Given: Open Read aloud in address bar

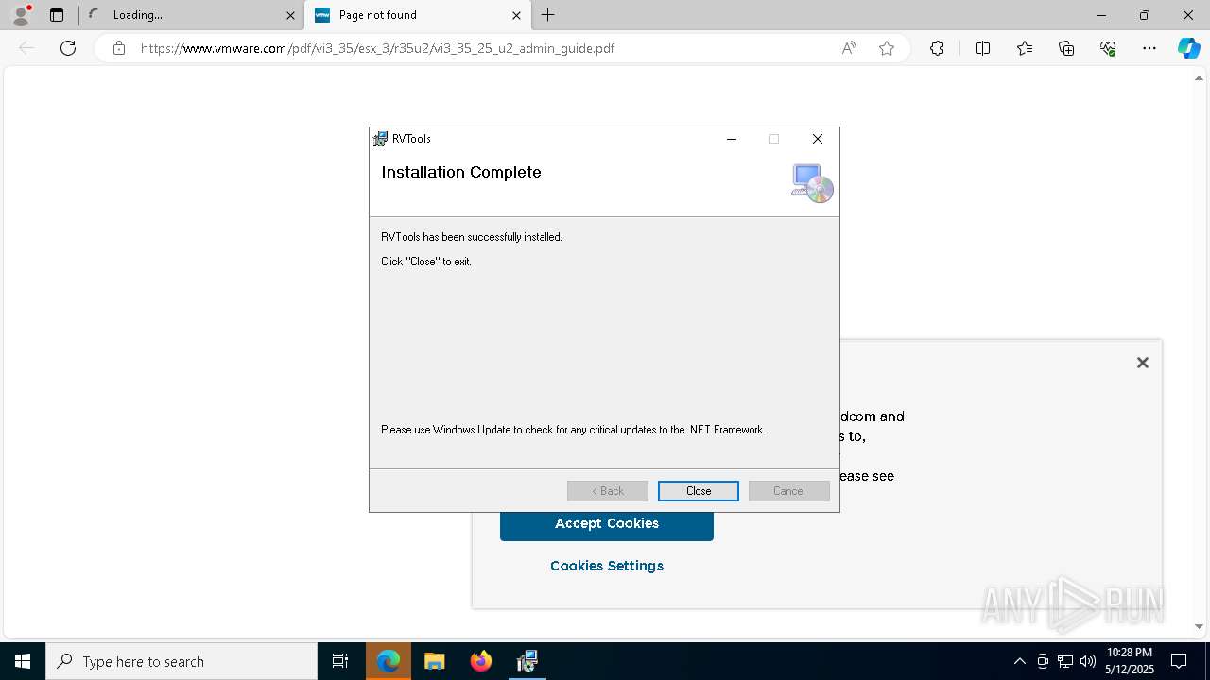Looking at the screenshot, I should click(849, 48).
